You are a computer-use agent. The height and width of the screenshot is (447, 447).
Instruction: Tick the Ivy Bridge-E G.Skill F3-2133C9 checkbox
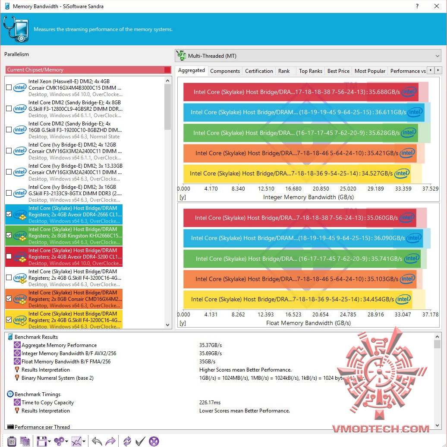click(x=9, y=193)
